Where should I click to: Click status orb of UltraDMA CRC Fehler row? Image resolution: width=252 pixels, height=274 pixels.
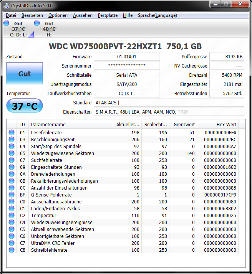(12, 243)
